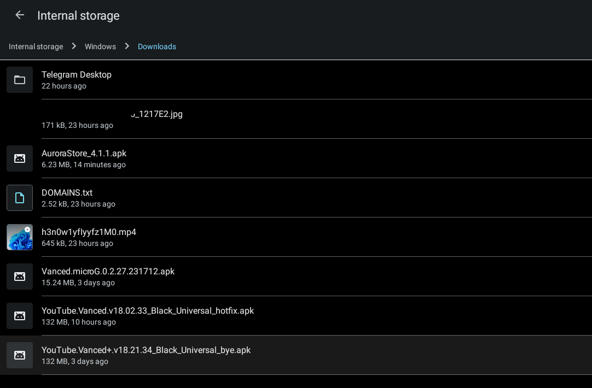Open the Telegram Desktop folder

coord(77,75)
